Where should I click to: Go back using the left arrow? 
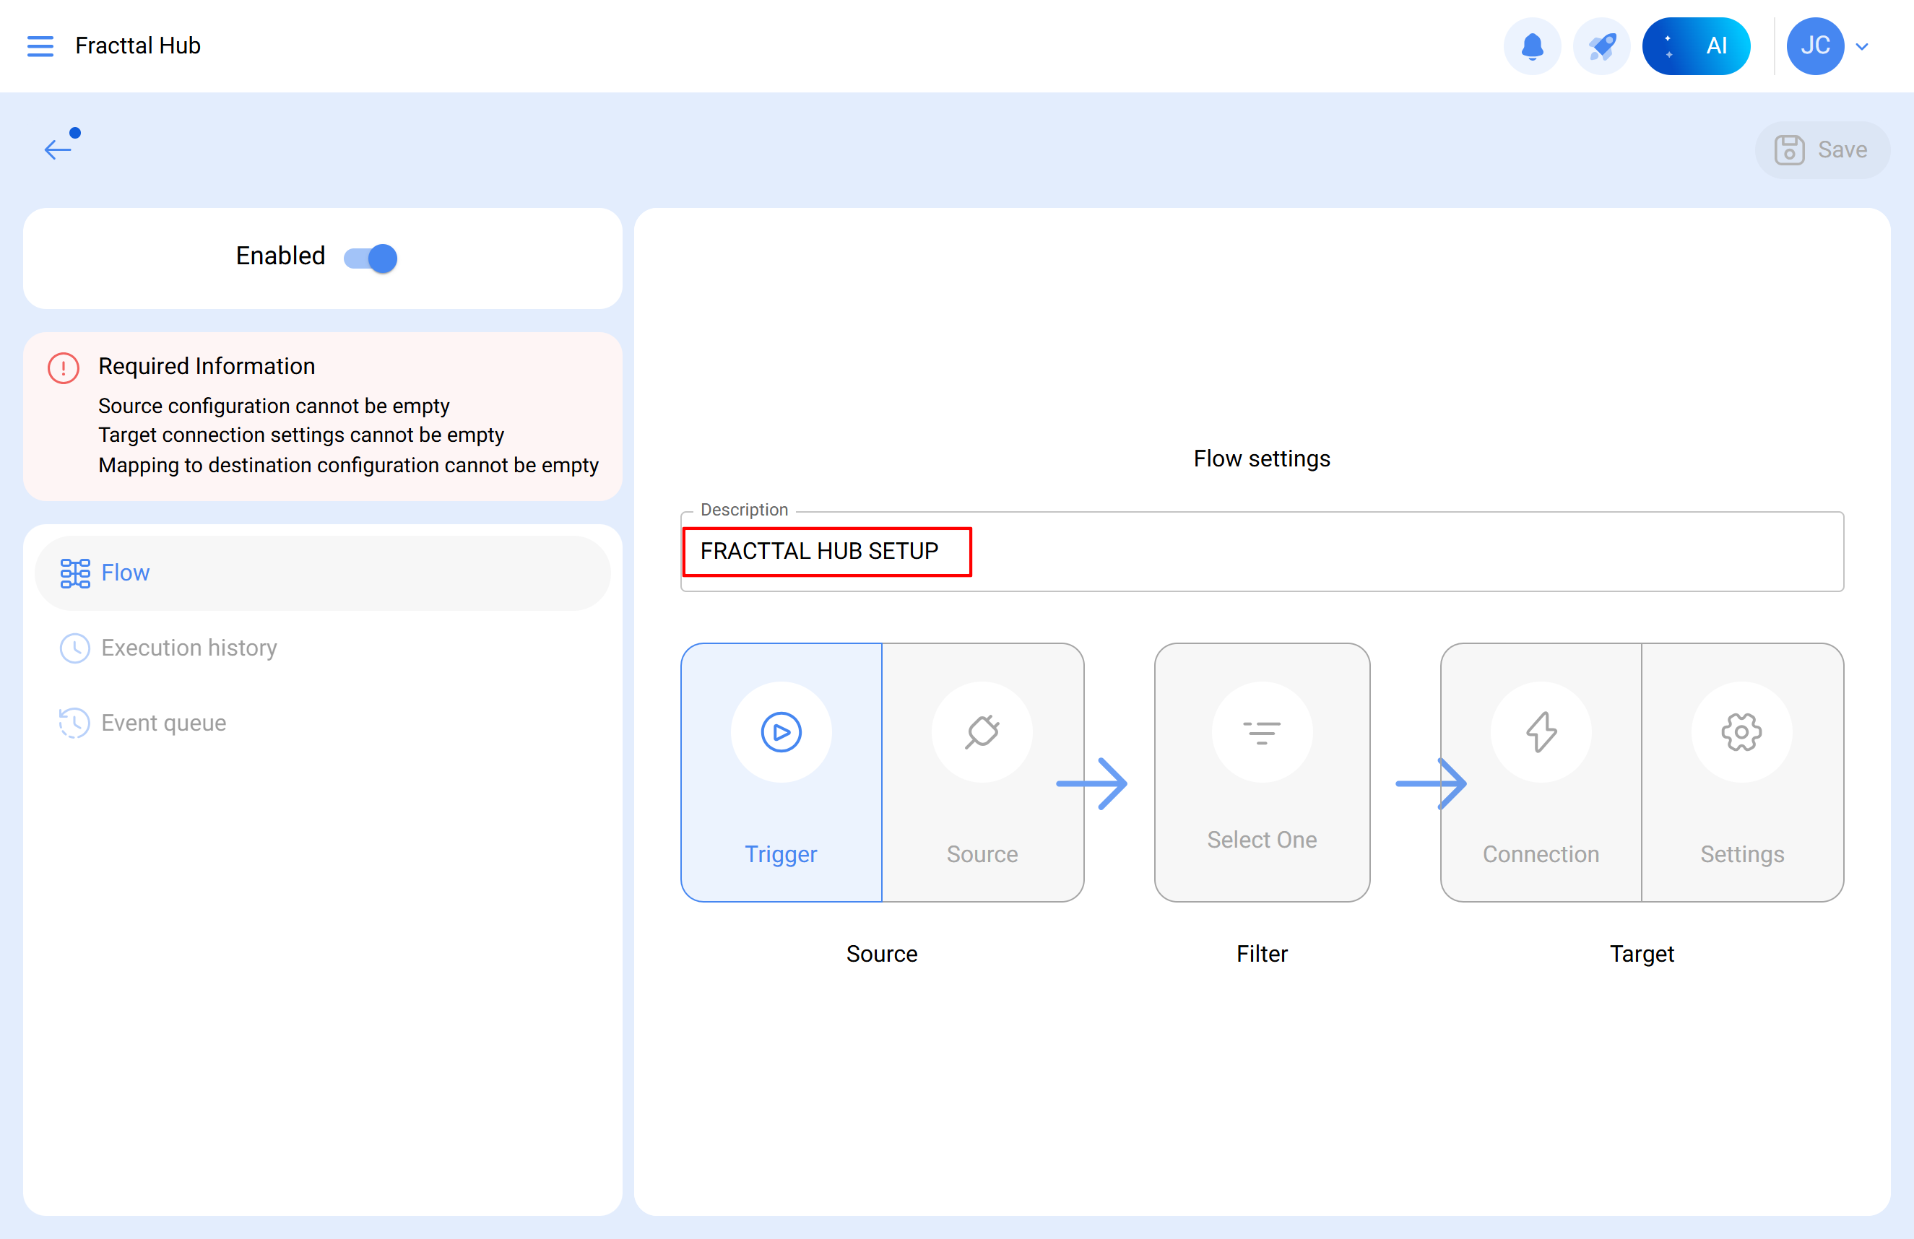[x=58, y=149]
